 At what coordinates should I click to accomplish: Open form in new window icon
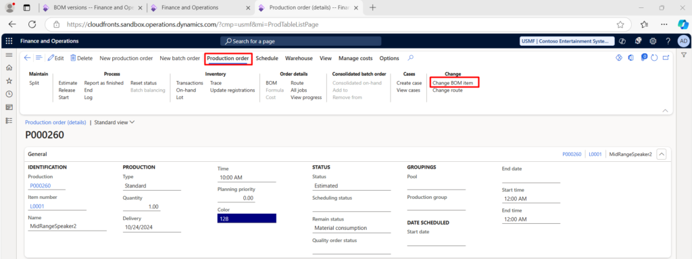[666, 58]
